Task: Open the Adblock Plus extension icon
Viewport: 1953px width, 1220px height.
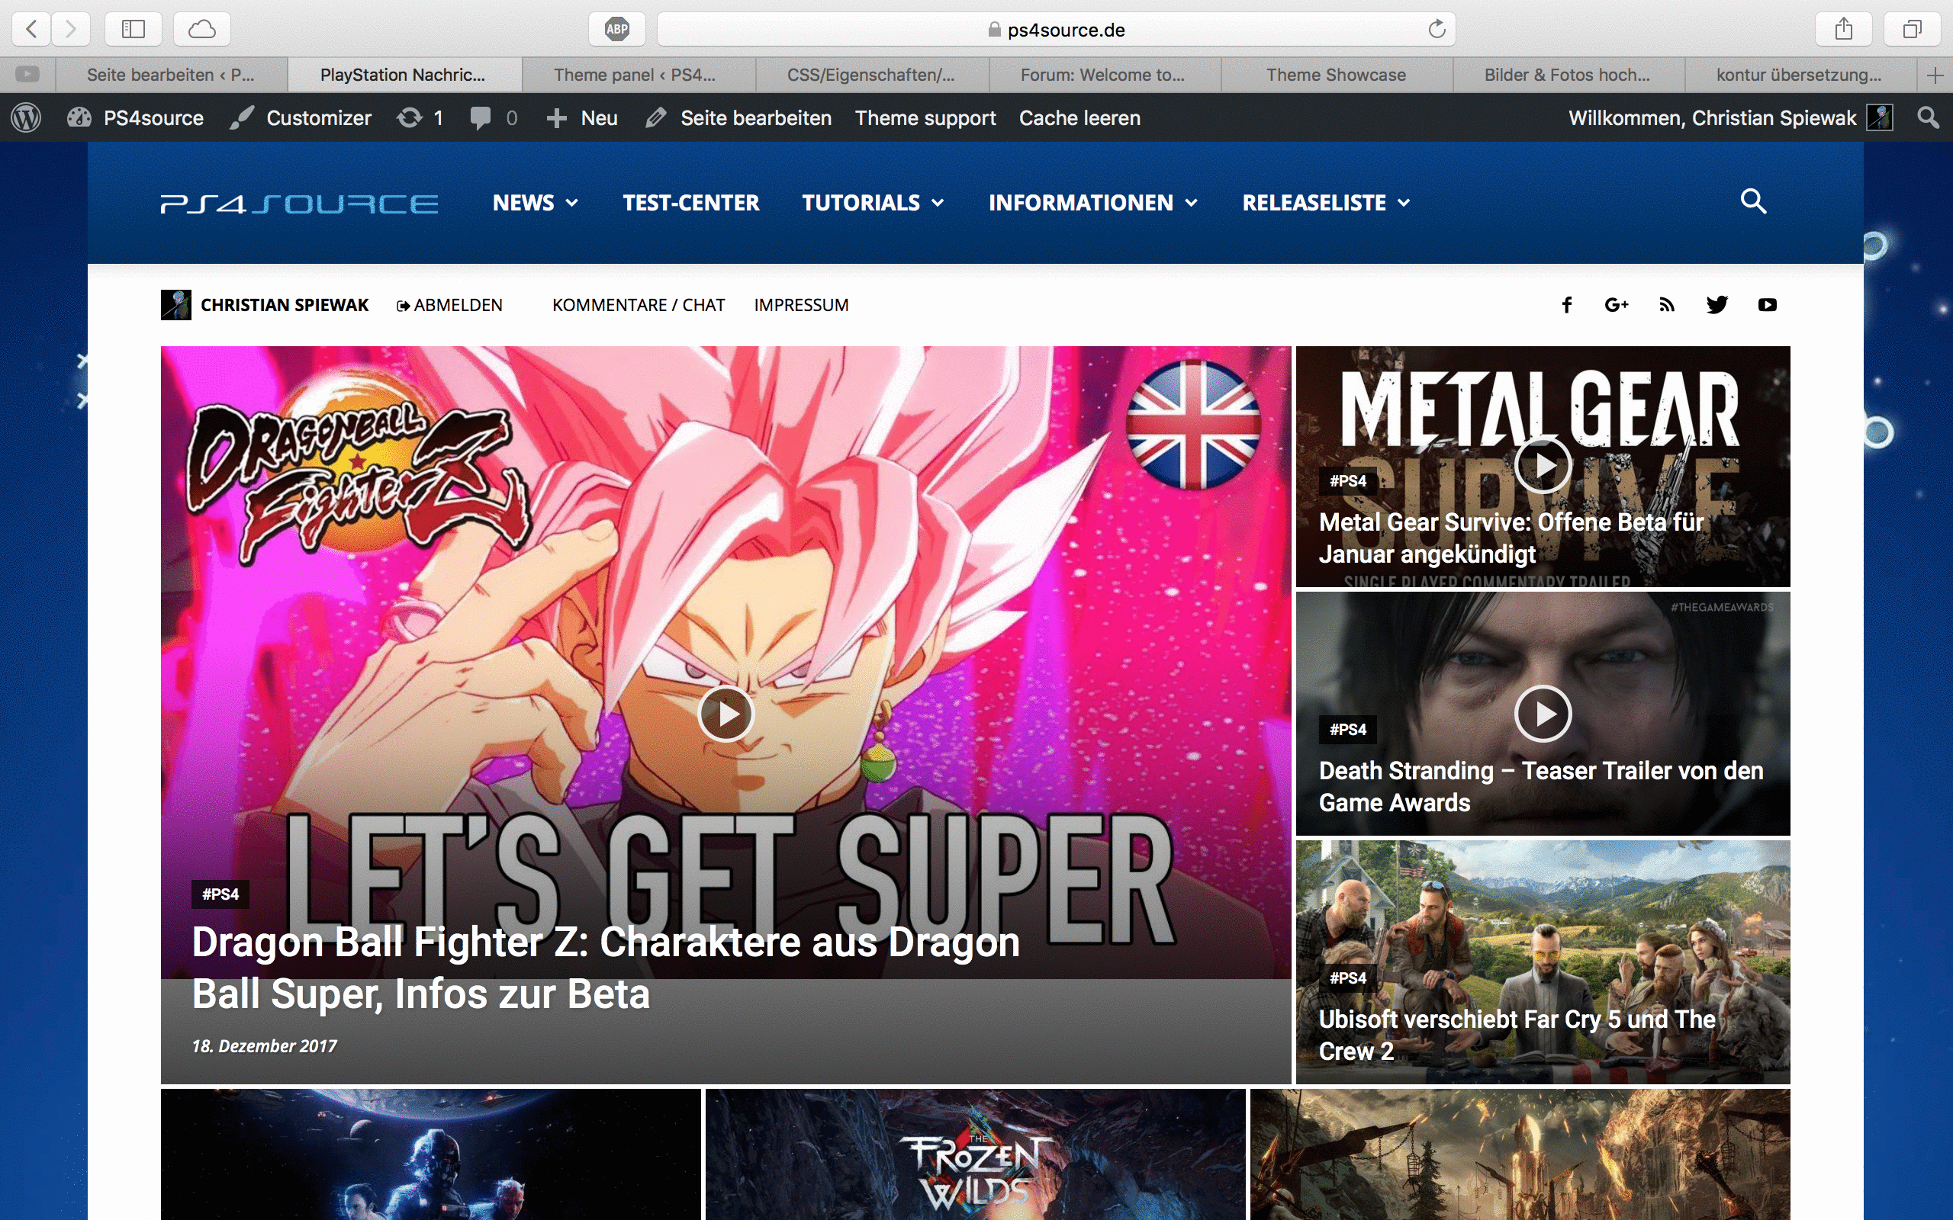Action: click(617, 30)
